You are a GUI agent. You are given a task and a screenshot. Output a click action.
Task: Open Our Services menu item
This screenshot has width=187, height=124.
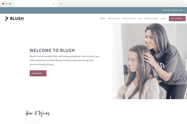[x=114, y=19]
